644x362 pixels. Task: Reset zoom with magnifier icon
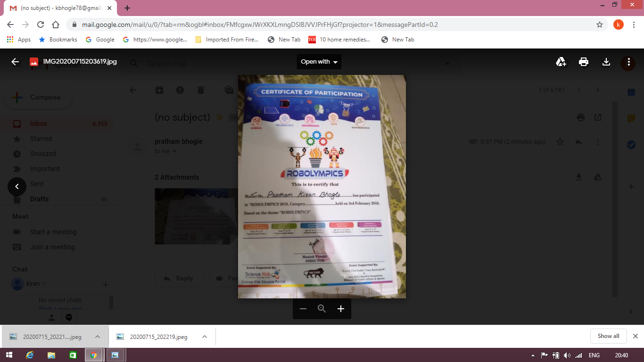[322, 309]
